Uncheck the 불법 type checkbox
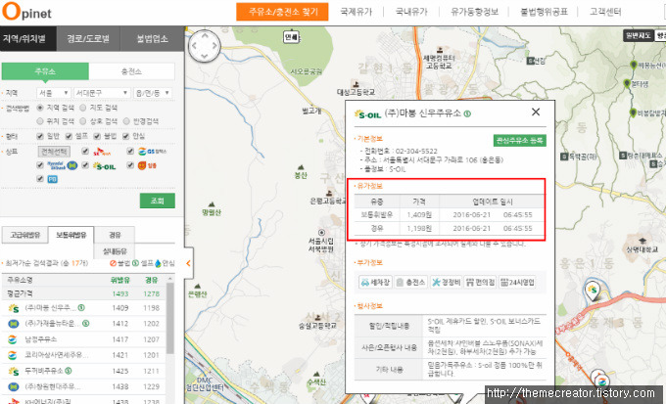The image size is (666, 404). (97, 136)
